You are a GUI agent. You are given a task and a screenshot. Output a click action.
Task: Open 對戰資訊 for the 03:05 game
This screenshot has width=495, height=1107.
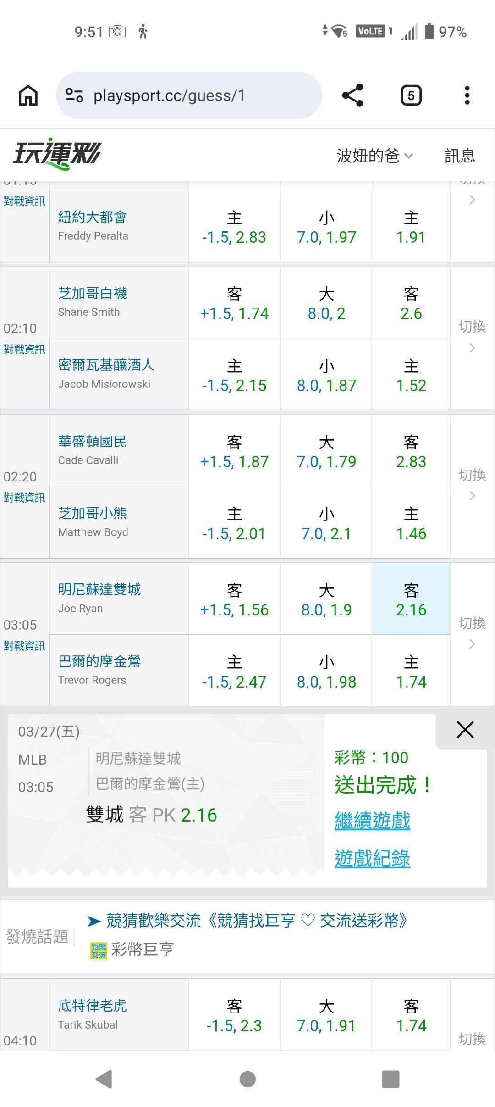point(24,646)
